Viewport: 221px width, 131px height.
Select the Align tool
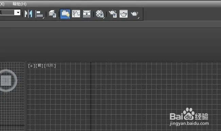(40, 14)
